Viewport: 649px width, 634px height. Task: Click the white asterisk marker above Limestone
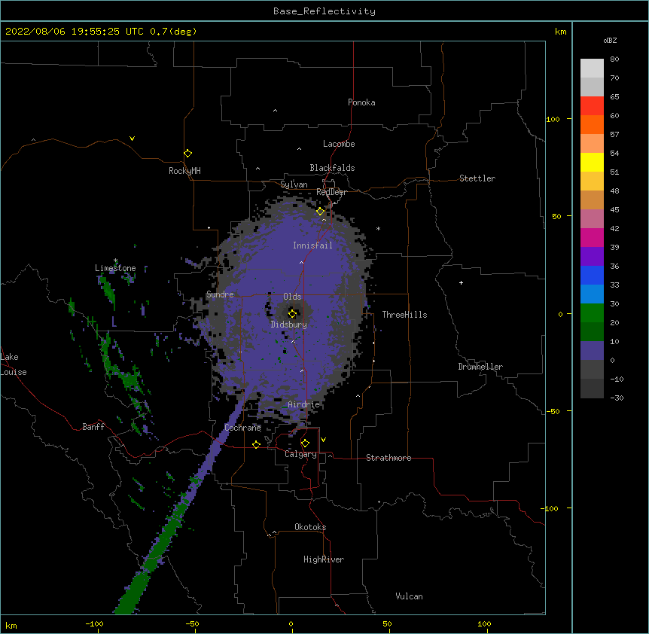pos(115,261)
